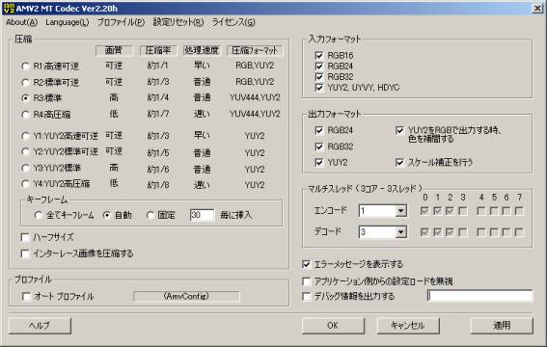547x347 pixels.
Task: Select the R2:標準可逆 compression mode
Action: coord(25,82)
